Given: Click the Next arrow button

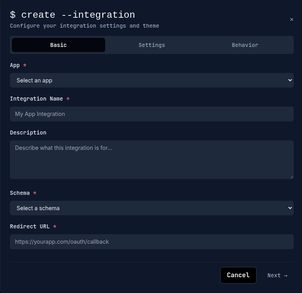Looking at the screenshot, I should tap(277, 275).
